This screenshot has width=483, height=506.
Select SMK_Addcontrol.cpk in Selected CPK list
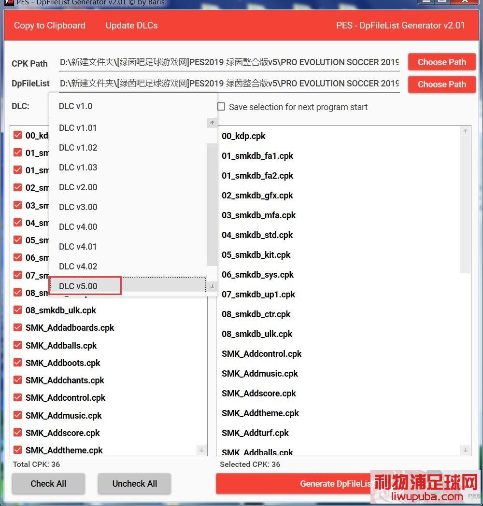(261, 354)
